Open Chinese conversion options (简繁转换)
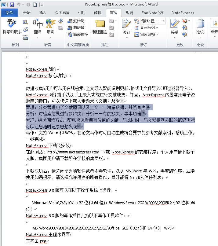Screen dimensions: 218x246 78,34
